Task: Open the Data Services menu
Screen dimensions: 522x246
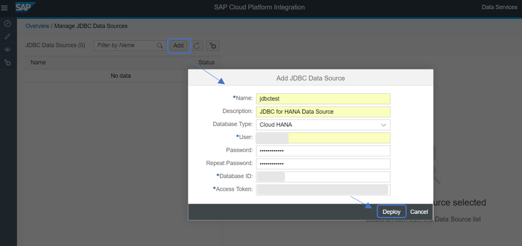Action: pyautogui.click(x=500, y=7)
